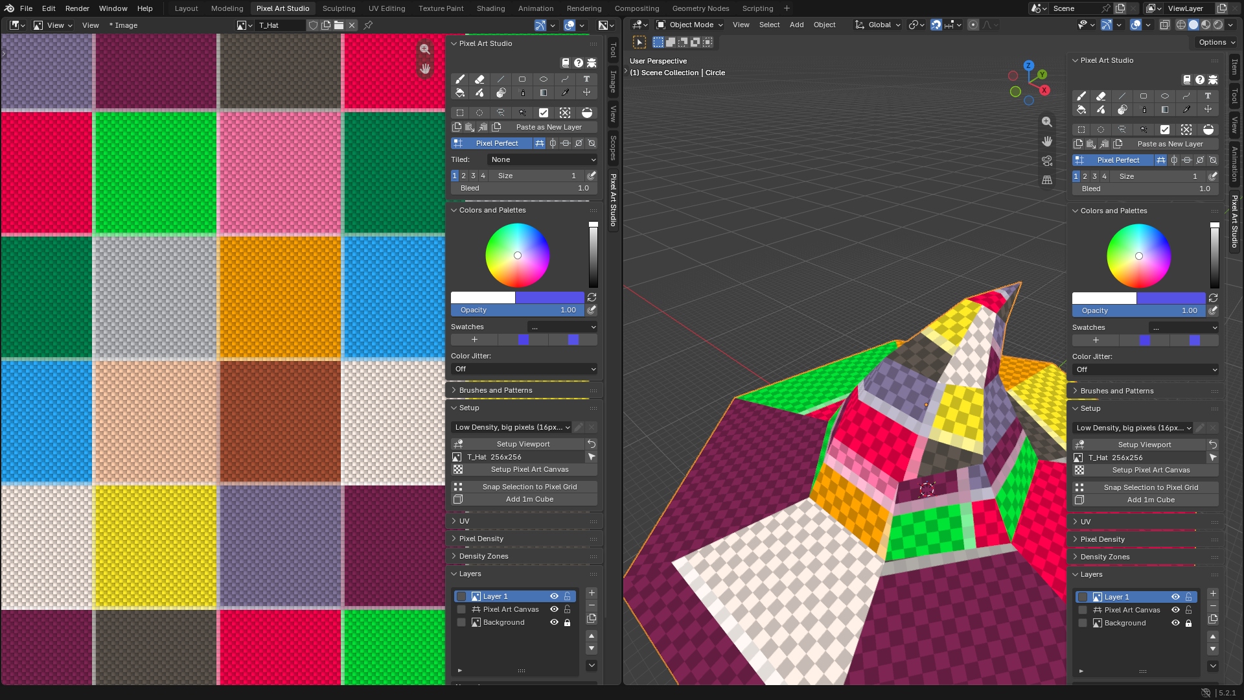Image resolution: width=1244 pixels, height=700 pixels.
Task: Select rectangle marquee selection in image editor panel
Action: [459, 113]
